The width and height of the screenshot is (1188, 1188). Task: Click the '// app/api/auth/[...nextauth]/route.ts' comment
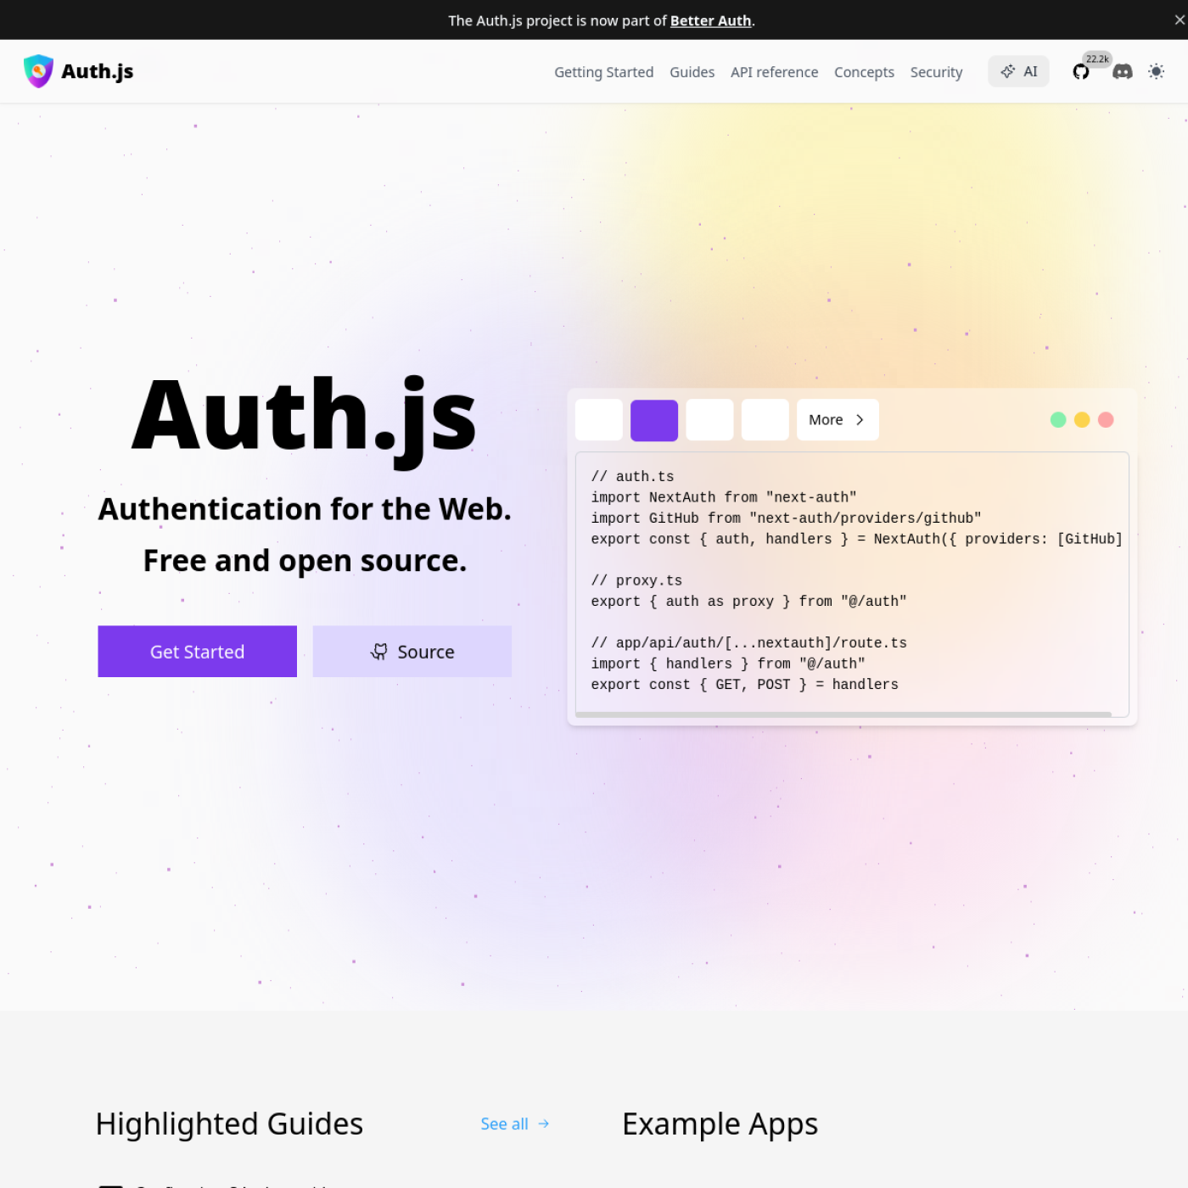coord(748,643)
